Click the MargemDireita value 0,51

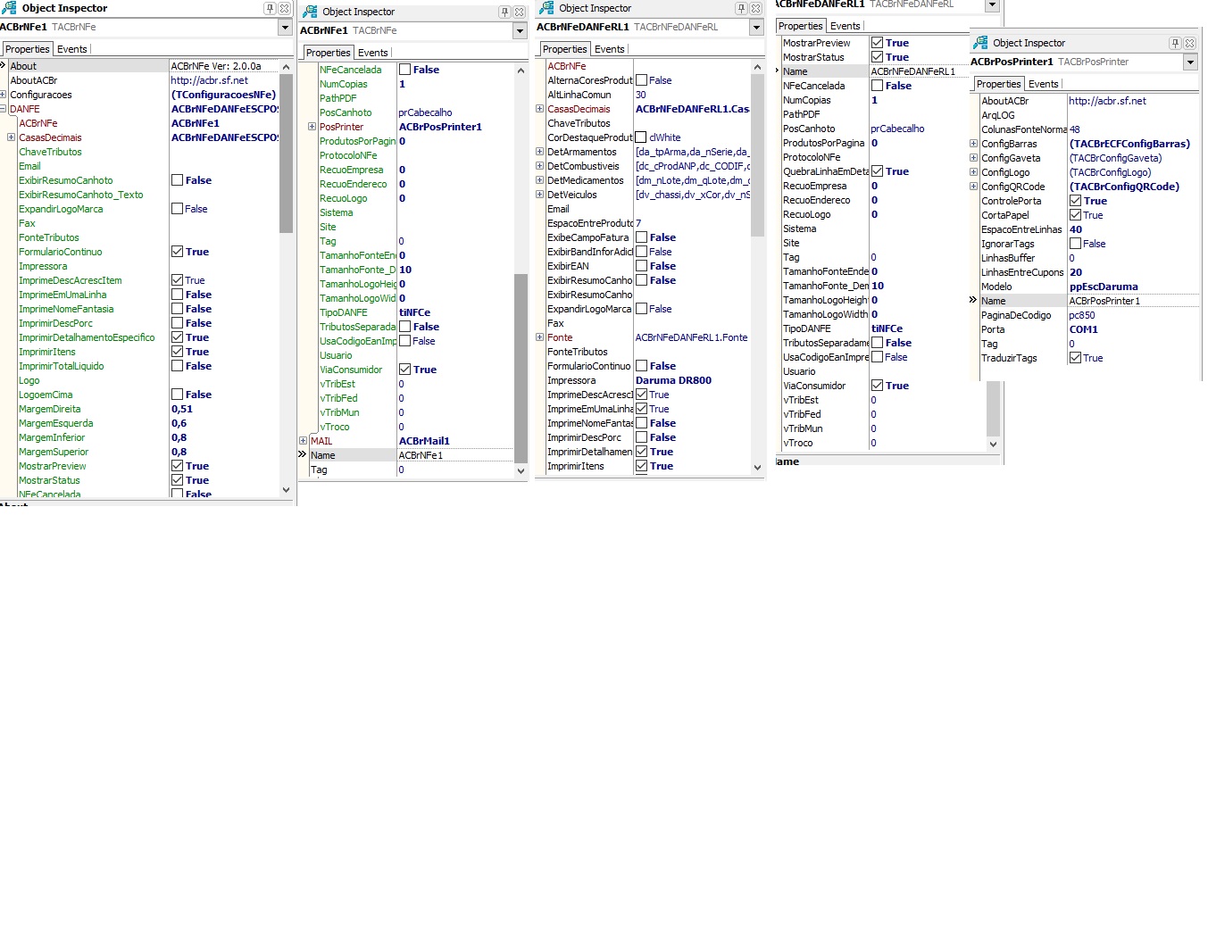[181, 409]
